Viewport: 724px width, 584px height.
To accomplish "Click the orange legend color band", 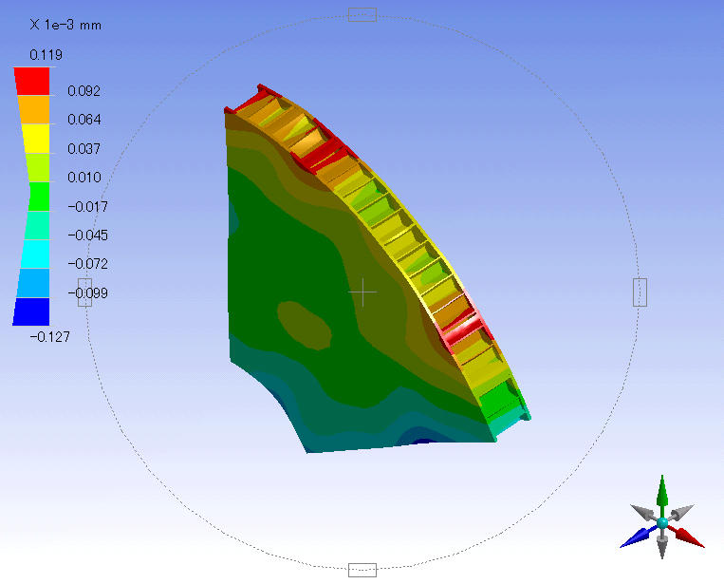I will [x=34, y=110].
